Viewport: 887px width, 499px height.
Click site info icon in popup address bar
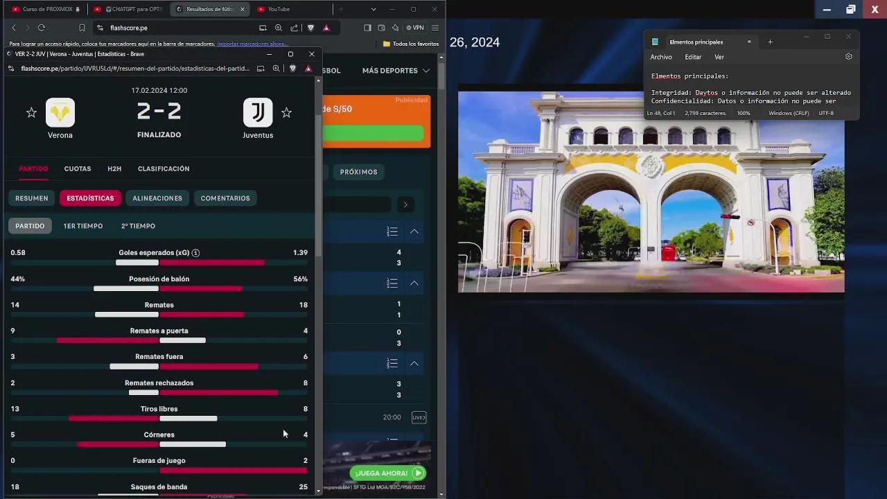11,69
